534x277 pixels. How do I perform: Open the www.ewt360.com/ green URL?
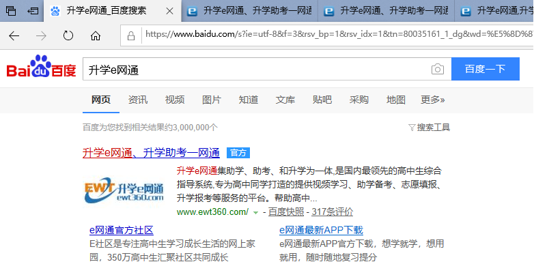click(212, 212)
